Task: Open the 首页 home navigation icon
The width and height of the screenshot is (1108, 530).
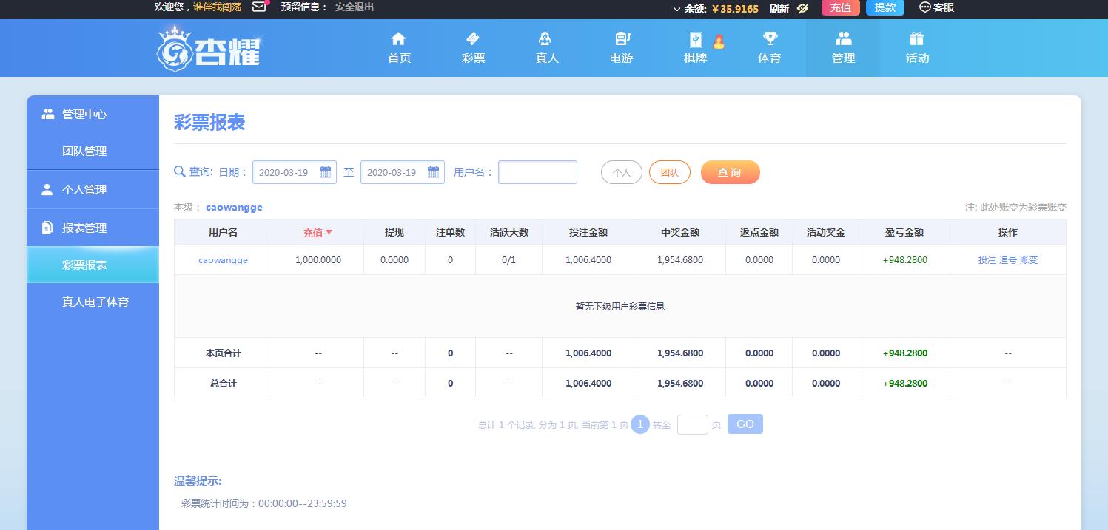Action: click(x=398, y=39)
